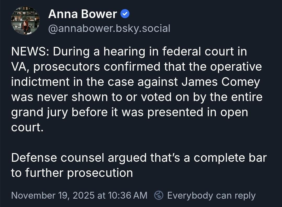Click the globe reply-settings icon
The height and width of the screenshot is (207, 282).
159,195
